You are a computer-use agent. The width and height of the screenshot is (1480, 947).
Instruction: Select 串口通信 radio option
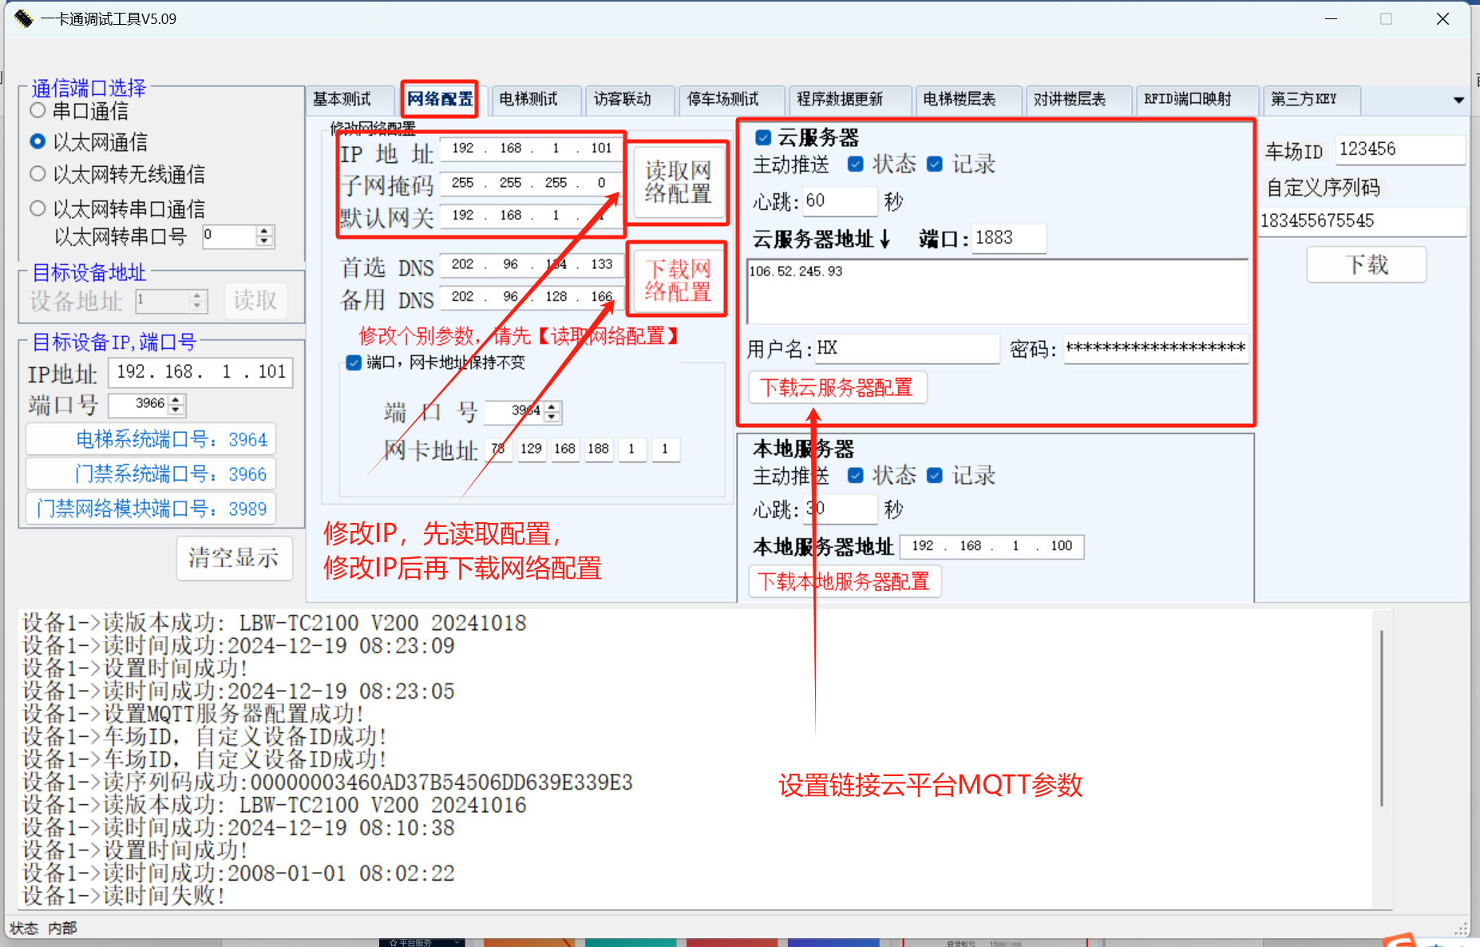(38, 110)
